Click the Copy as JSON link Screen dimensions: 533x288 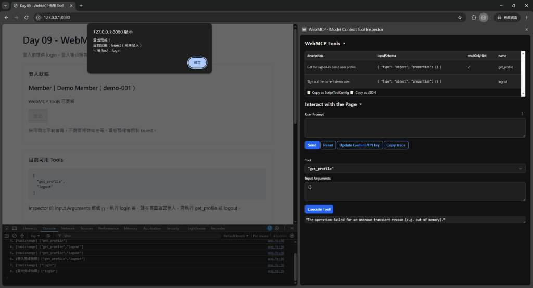tap(363, 93)
